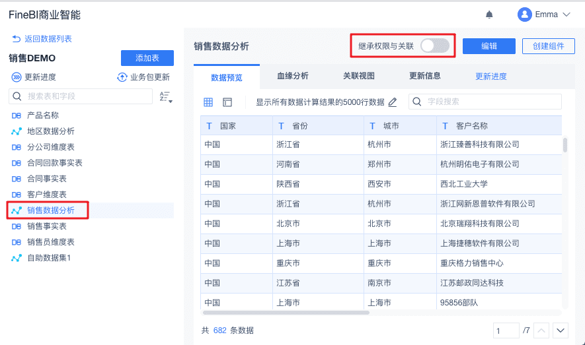The image size is (585, 345).
Task: Click the field list view icon
Action: (x=227, y=102)
